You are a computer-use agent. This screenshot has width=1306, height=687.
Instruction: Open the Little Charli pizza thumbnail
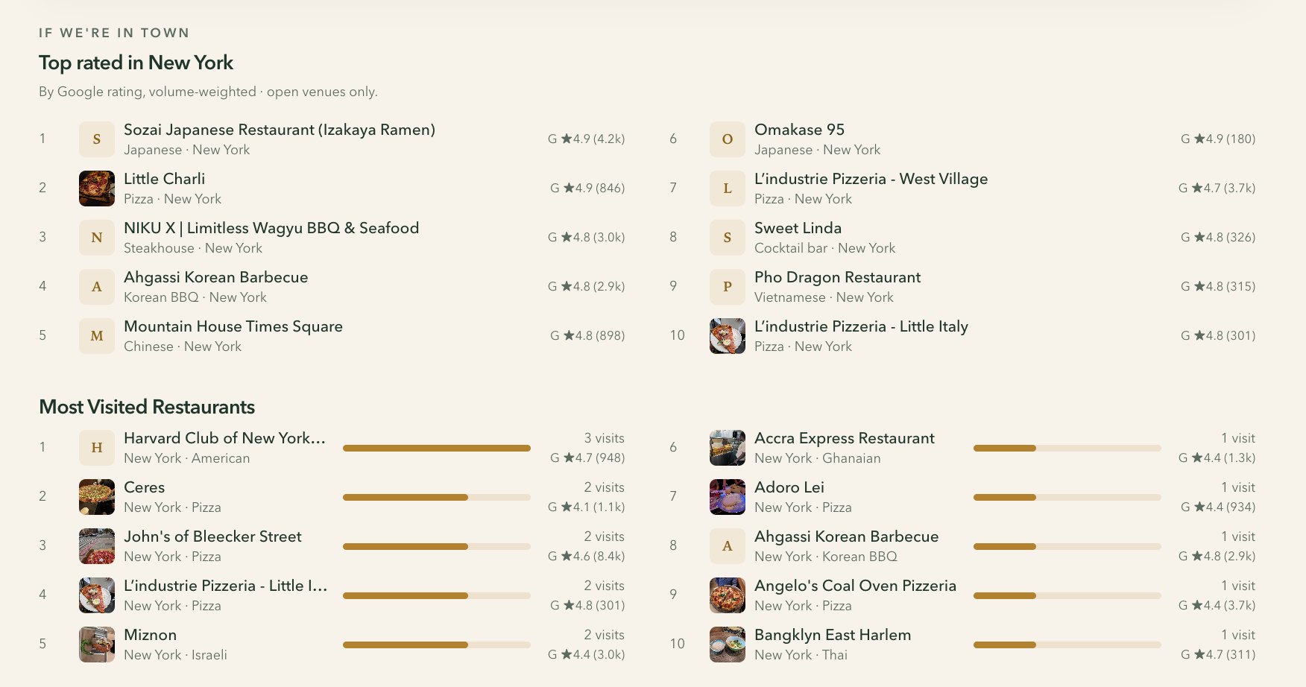[97, 189]
